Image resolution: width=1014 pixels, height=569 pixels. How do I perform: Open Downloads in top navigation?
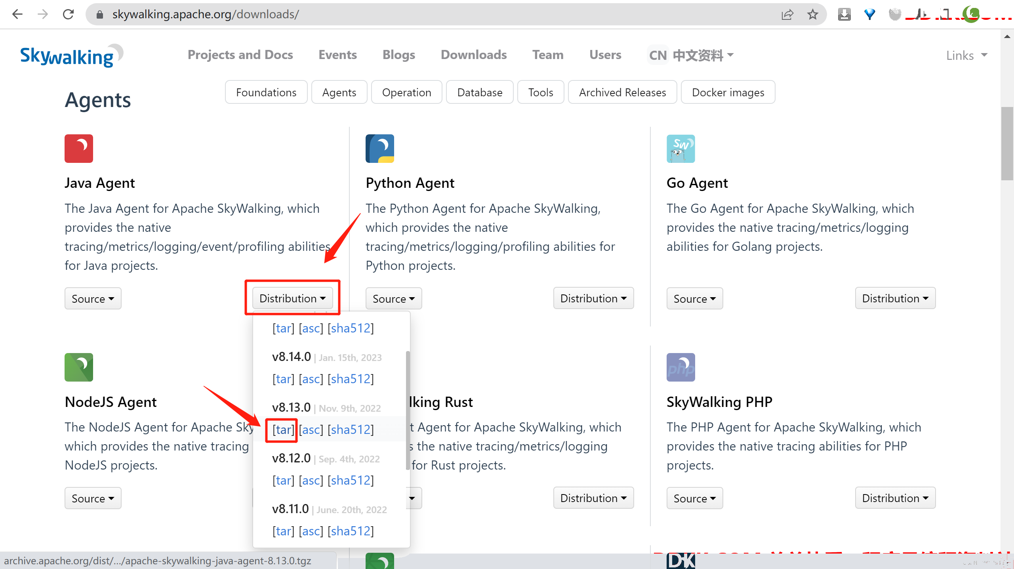point(474,55)
